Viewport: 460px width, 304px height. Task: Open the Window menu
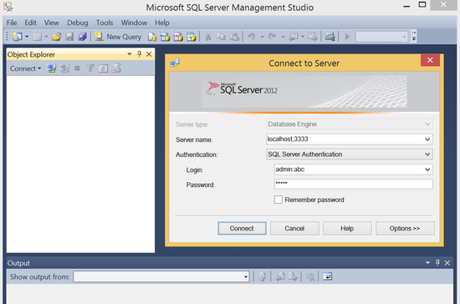coord(134,23)
